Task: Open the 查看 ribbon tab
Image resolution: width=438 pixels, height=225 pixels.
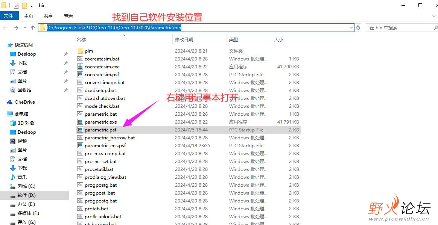Action: point(68,16)
